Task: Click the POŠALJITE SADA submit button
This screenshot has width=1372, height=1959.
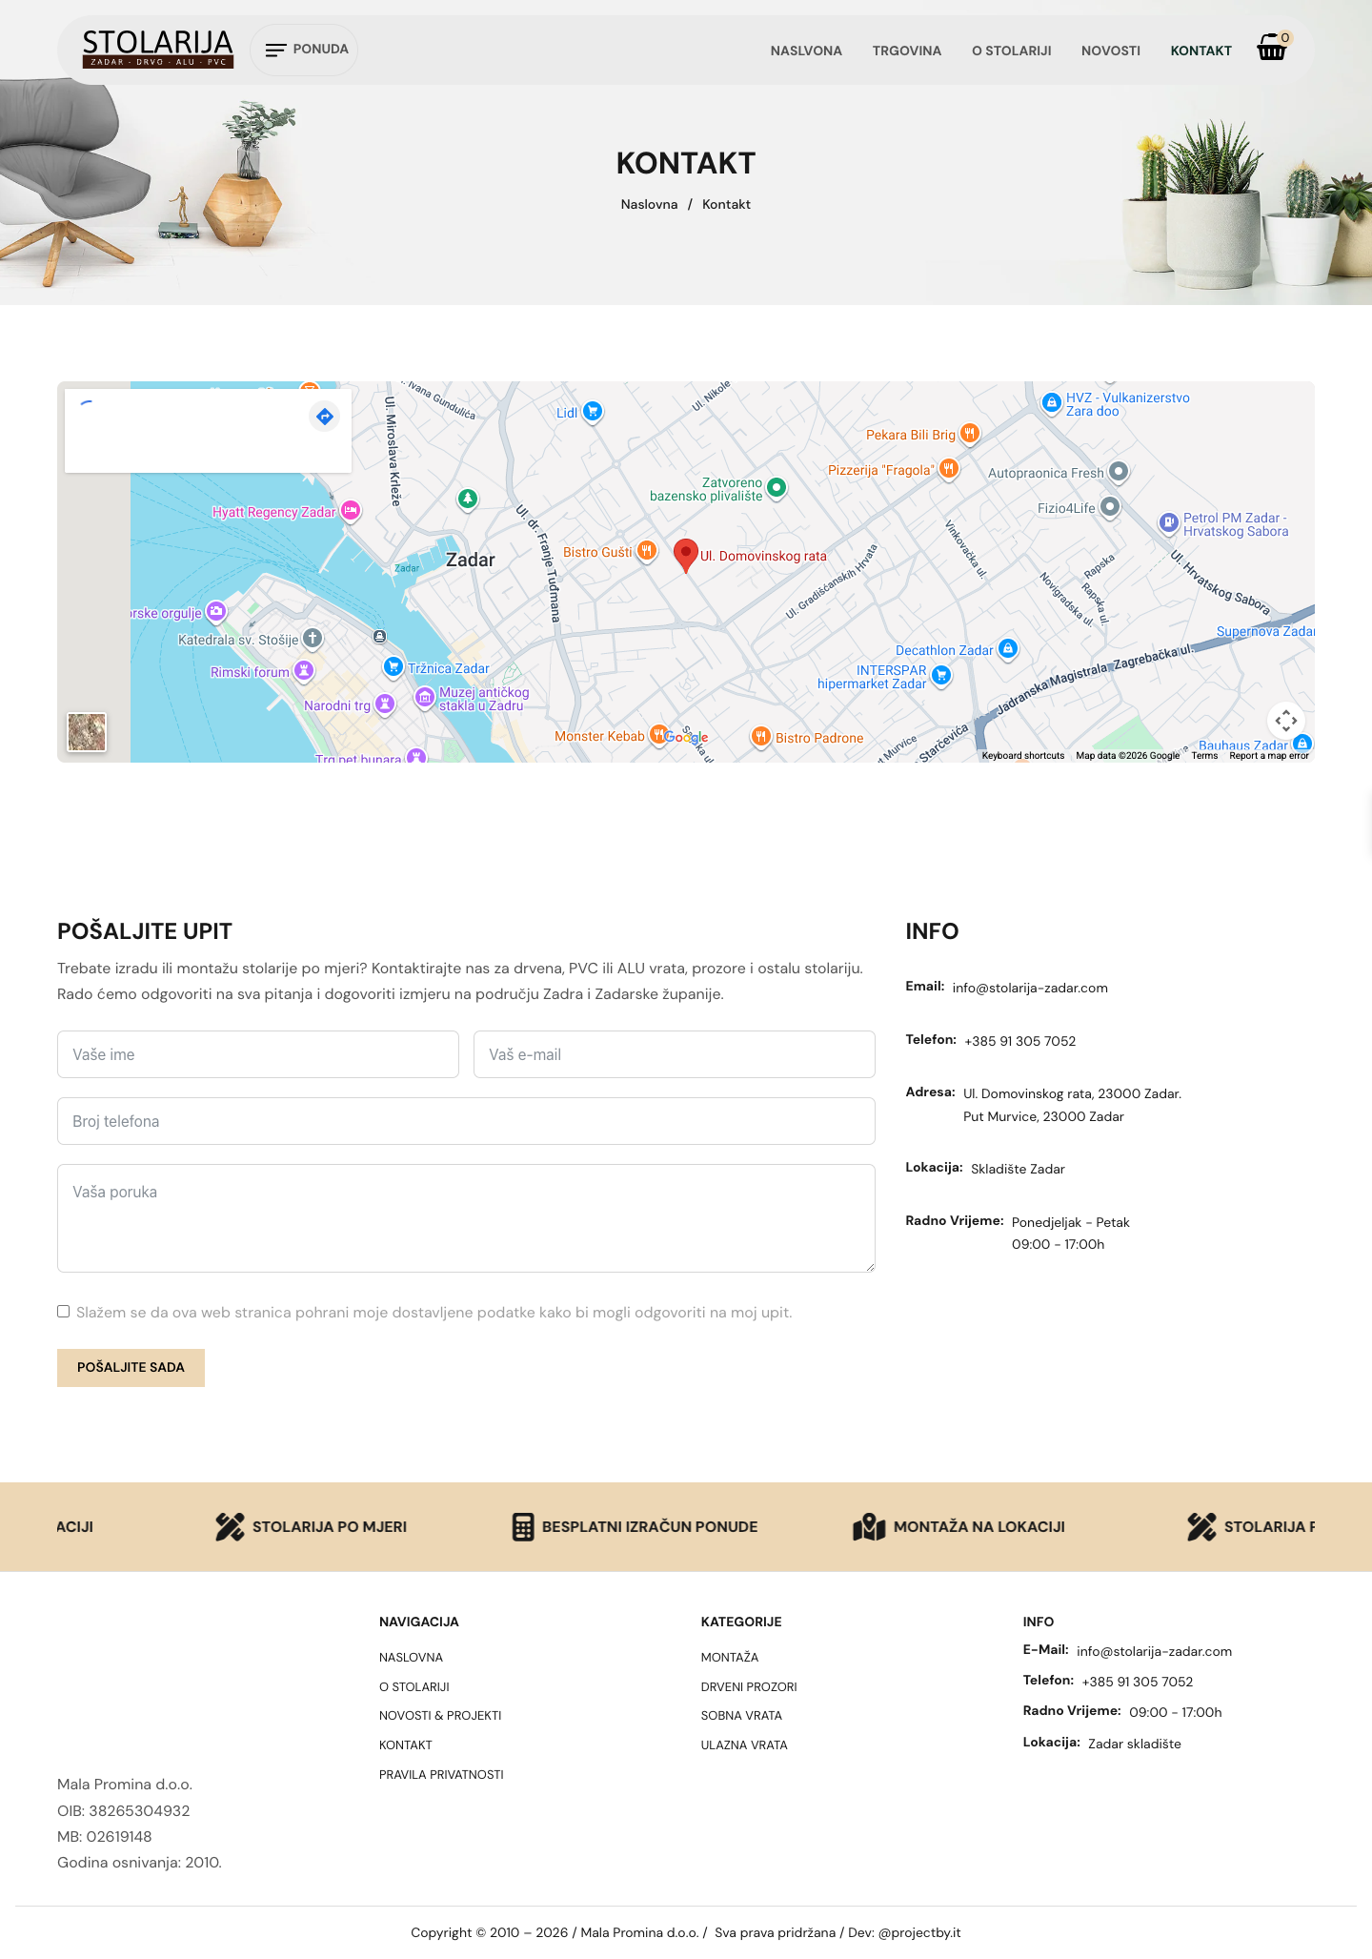Action: click(131, 1367)
